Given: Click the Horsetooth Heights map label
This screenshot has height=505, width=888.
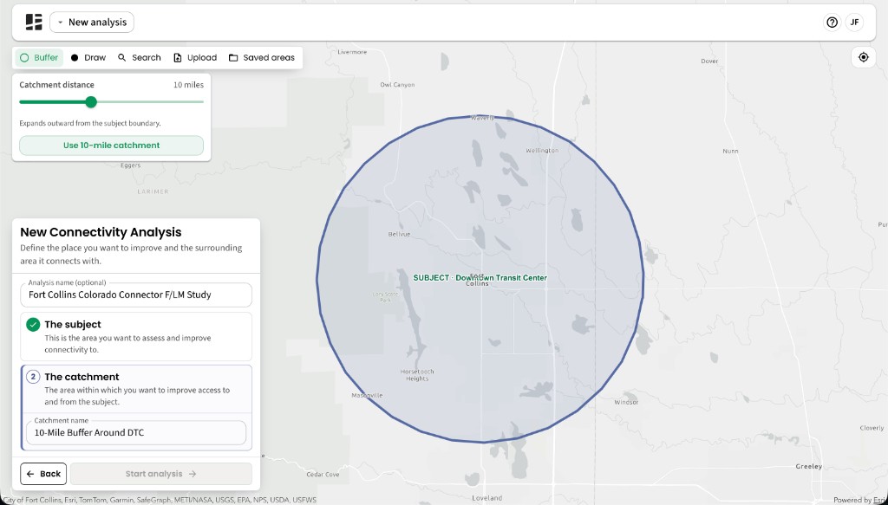Looking at the screenshot, I should point(417,375).
